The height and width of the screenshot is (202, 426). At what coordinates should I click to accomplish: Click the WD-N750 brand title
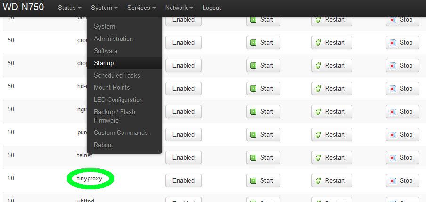click(x=23, y=8)
